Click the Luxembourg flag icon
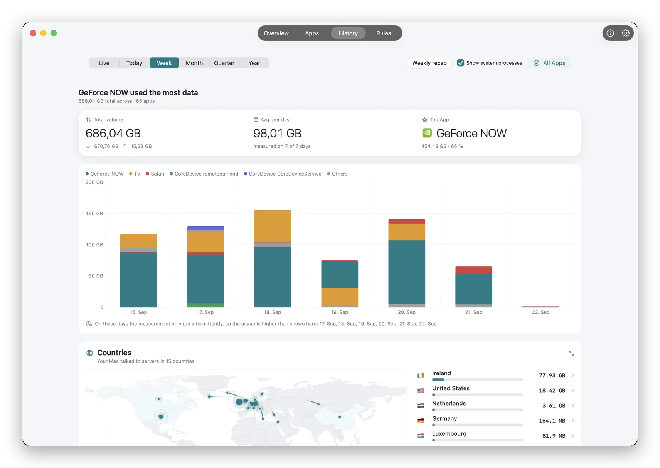The width and height of the screenshot is (660, 468). click(x=421, y=436)
